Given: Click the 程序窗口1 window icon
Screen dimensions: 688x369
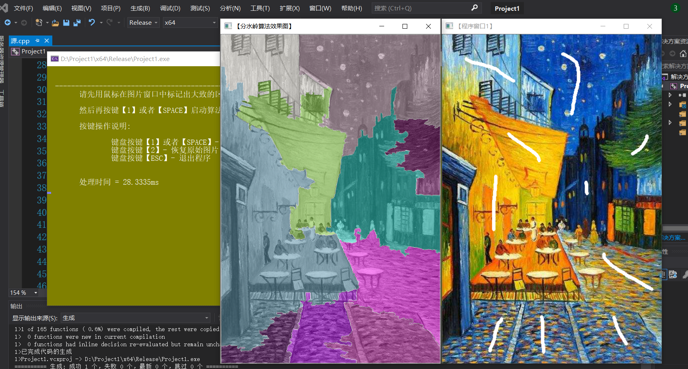Looking at the screenshot, I should click(449, 26).
